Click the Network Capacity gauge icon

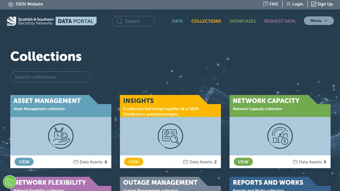click(280, 136)
